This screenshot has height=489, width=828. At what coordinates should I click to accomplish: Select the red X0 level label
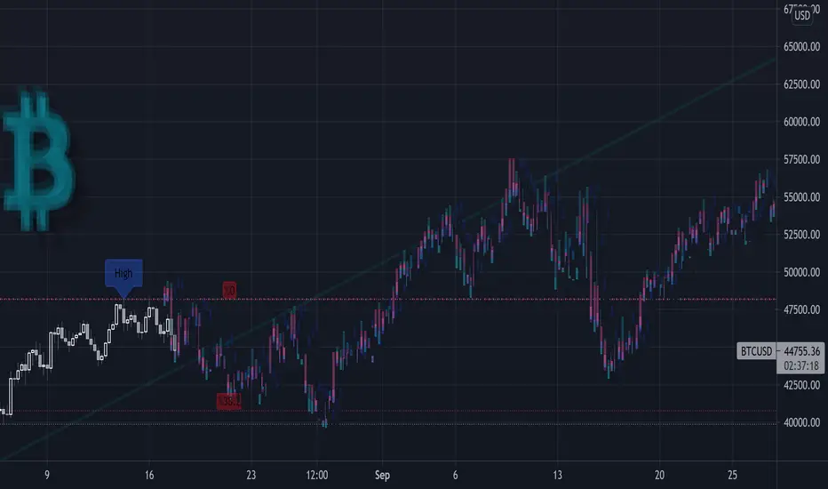pos(229,290)
